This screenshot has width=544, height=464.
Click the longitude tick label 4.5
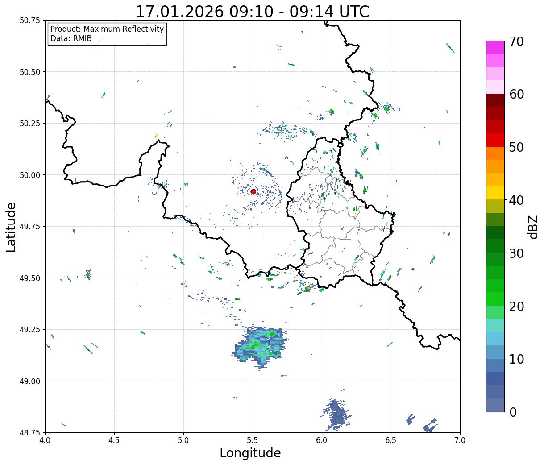click(114, 440)
